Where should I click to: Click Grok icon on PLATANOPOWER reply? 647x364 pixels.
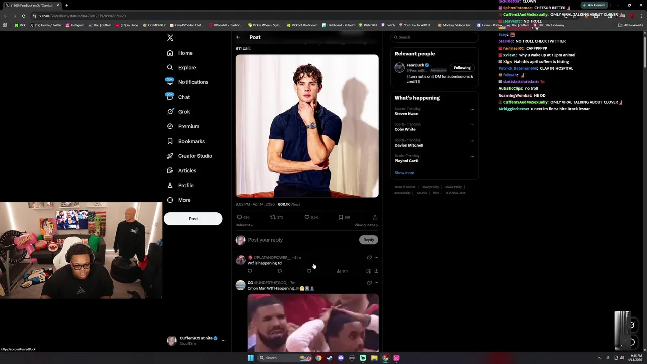(369, 258)
